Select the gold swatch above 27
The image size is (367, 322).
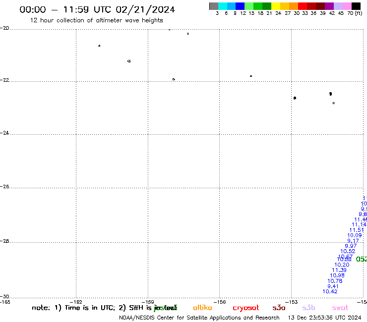tap(285, 6)
